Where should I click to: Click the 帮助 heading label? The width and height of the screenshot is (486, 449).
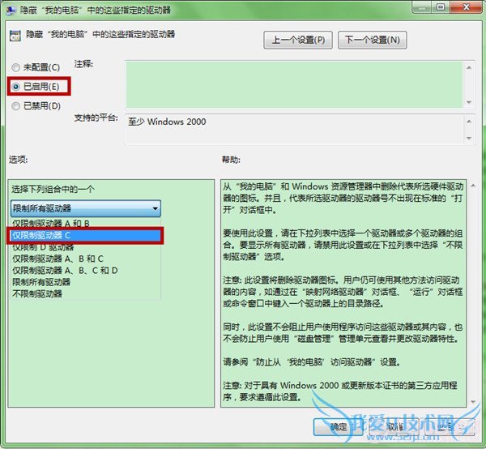[231, 160]
